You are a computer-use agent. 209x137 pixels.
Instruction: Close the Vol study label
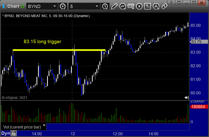pos(44,125)
